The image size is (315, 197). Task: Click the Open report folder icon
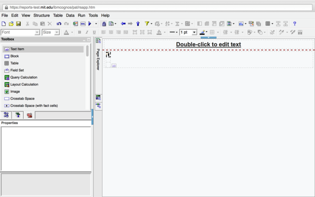coord(11,24)
